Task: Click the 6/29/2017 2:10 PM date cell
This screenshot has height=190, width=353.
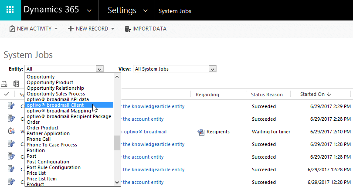Action: tap(330, 132)
